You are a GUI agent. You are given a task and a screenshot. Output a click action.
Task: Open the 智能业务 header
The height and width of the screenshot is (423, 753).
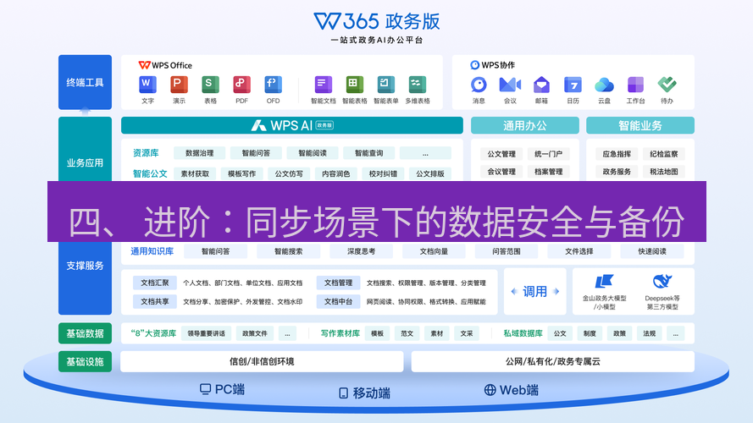(640, 125)
